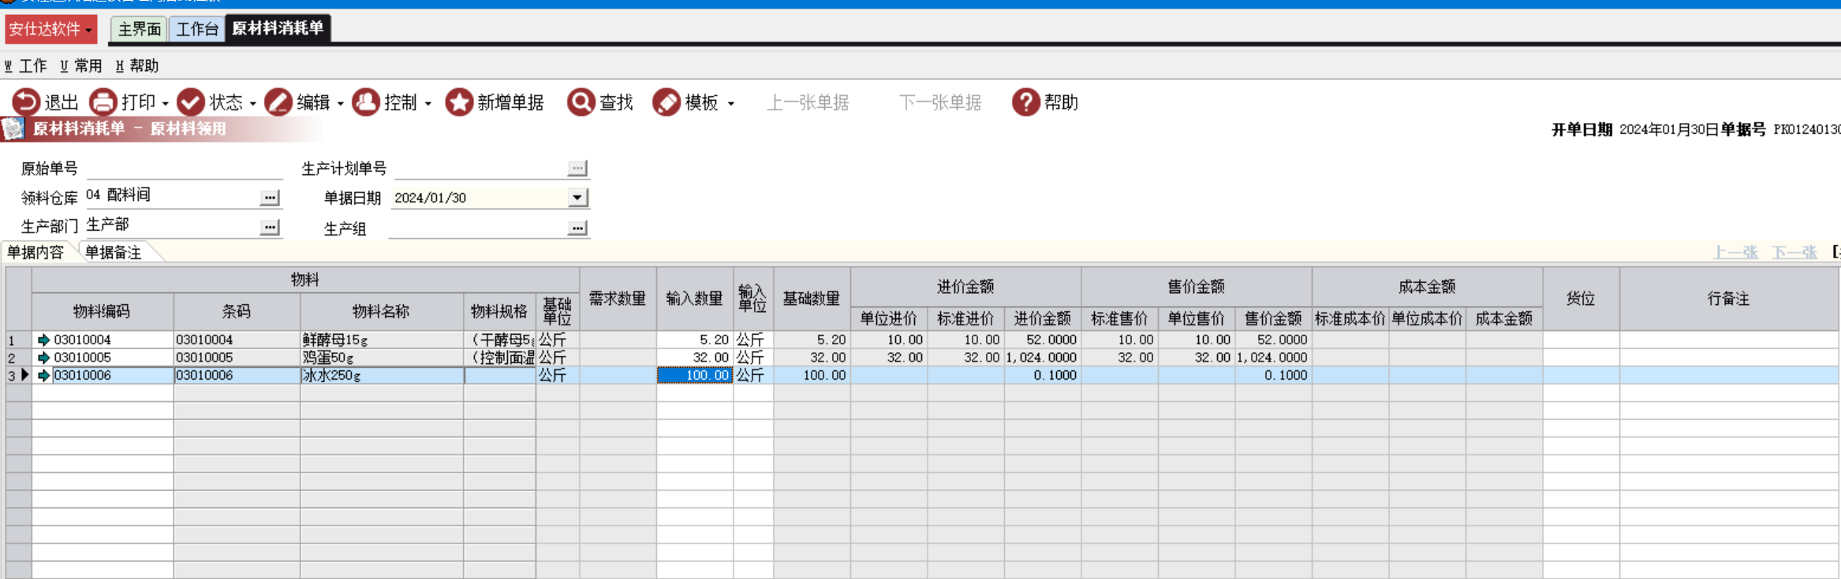This screenshot has height=579, width=1841.
Task: Click the document icon beside 原材料消耗单 title
Action: [x=13, y=128]
